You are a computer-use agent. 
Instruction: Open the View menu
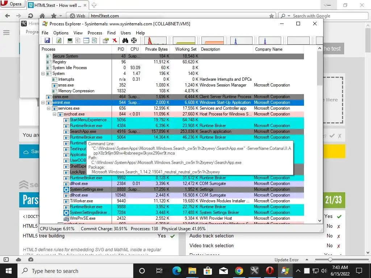(78, 33)
